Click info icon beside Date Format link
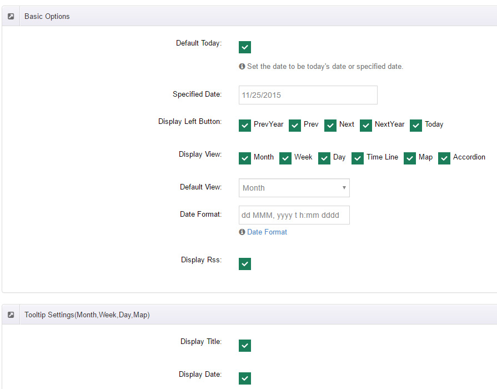The width and height of the screenshot is (497, 389). (242, 232)
